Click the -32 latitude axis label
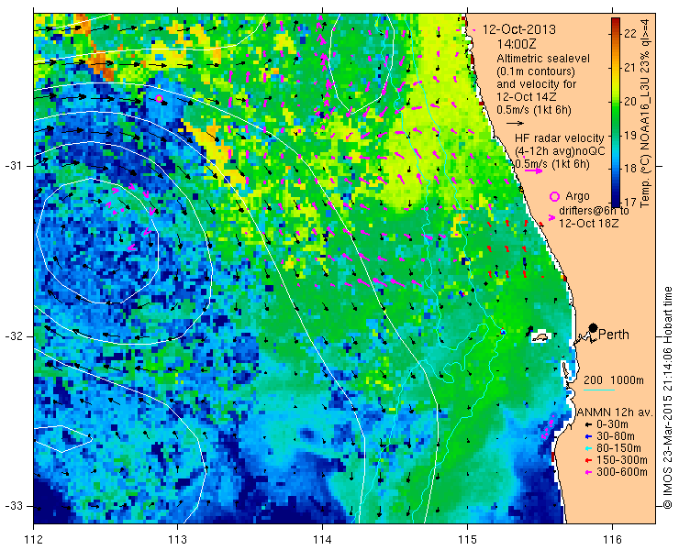679x550 pixels. [15, 336]
